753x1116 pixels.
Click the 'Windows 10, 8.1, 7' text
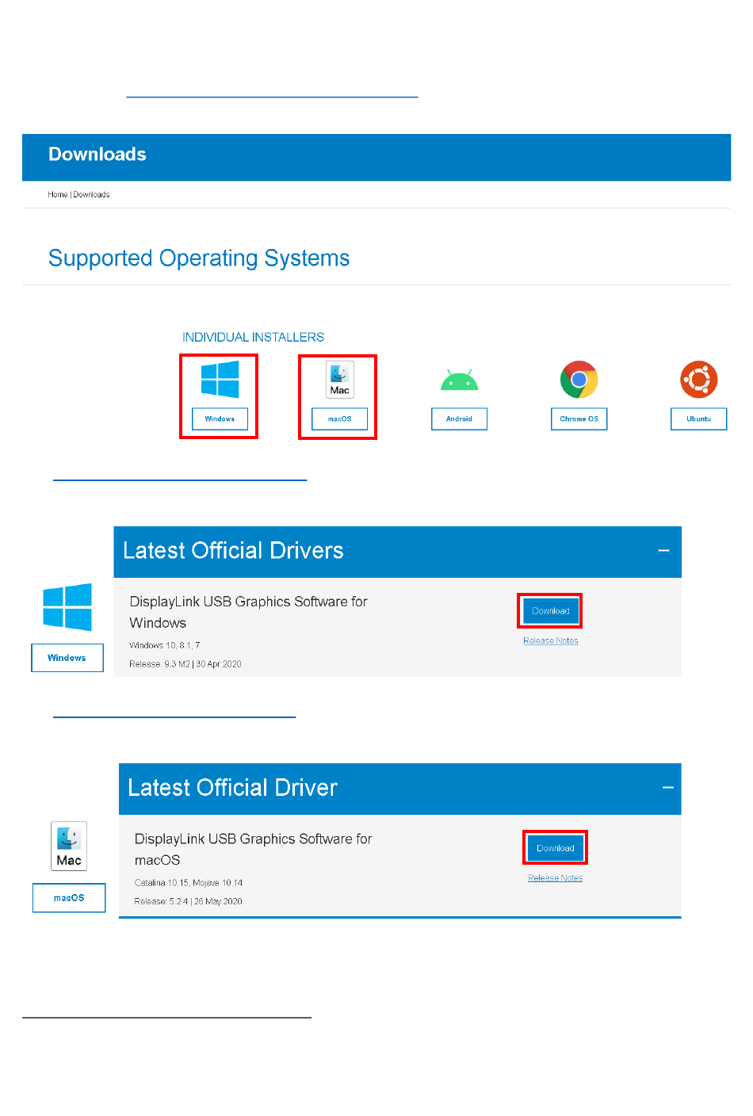[165, 645]
